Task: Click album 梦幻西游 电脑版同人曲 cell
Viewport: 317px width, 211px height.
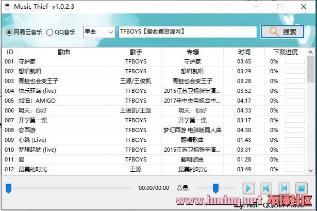Action: tap(192, 130)
